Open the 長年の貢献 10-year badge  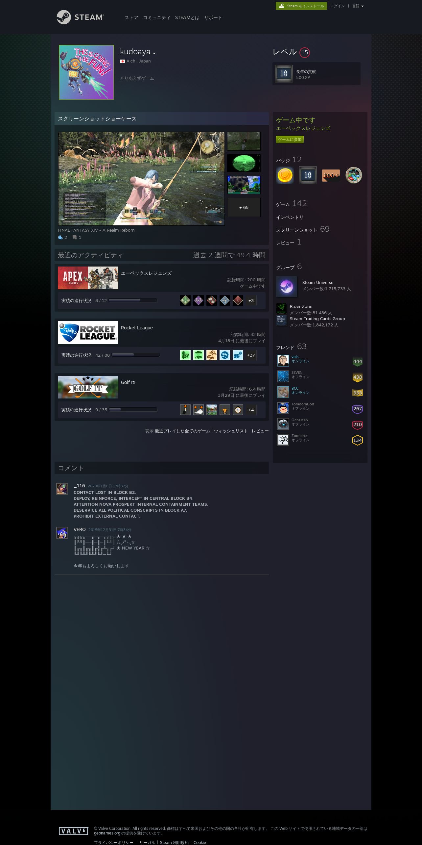click(x=284, y=74)
